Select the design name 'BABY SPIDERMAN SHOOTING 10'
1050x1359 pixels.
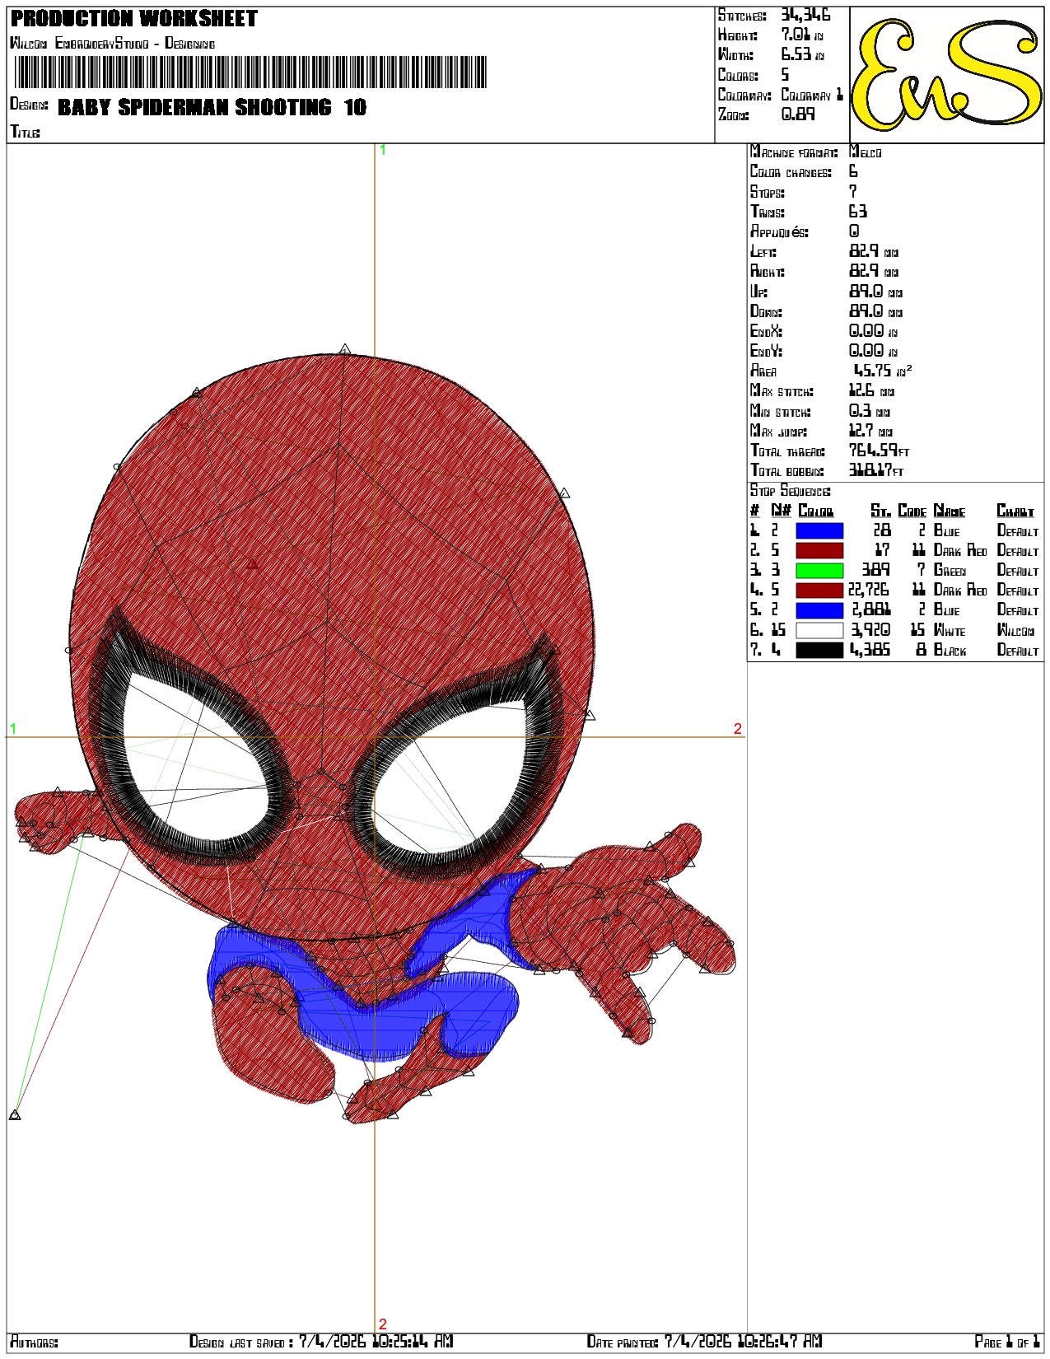click(212, 107)
